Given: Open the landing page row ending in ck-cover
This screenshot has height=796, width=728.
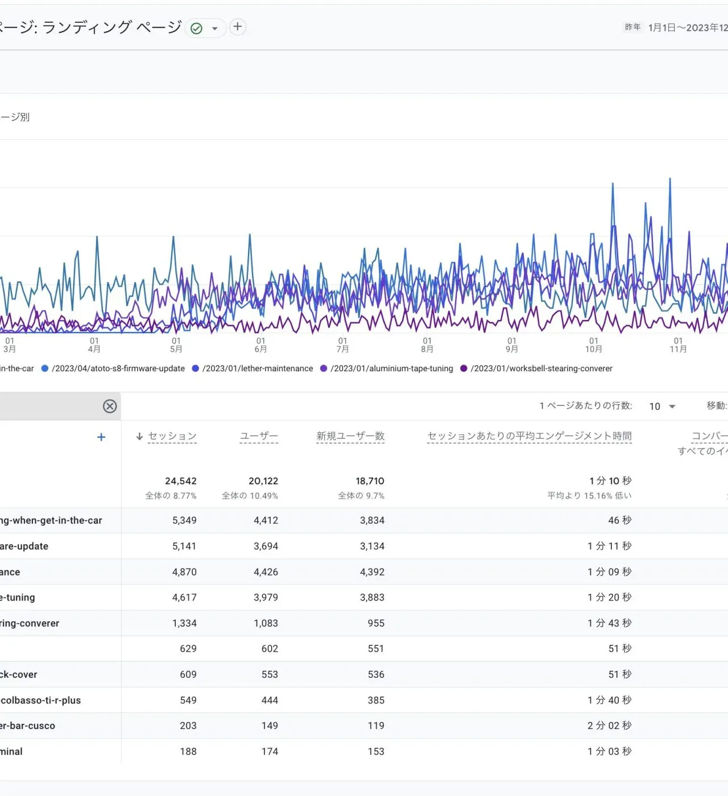Looking at the screenshot, I should click(19, 674).
